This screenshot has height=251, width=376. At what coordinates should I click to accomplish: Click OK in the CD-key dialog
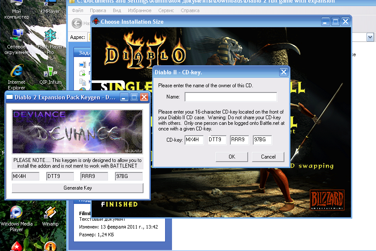232,157
